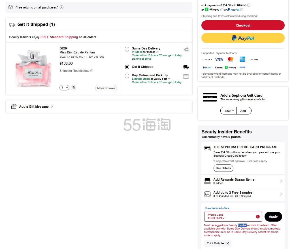Click the Promo Code input field
The image size is (294, 249).
(233, 216)
